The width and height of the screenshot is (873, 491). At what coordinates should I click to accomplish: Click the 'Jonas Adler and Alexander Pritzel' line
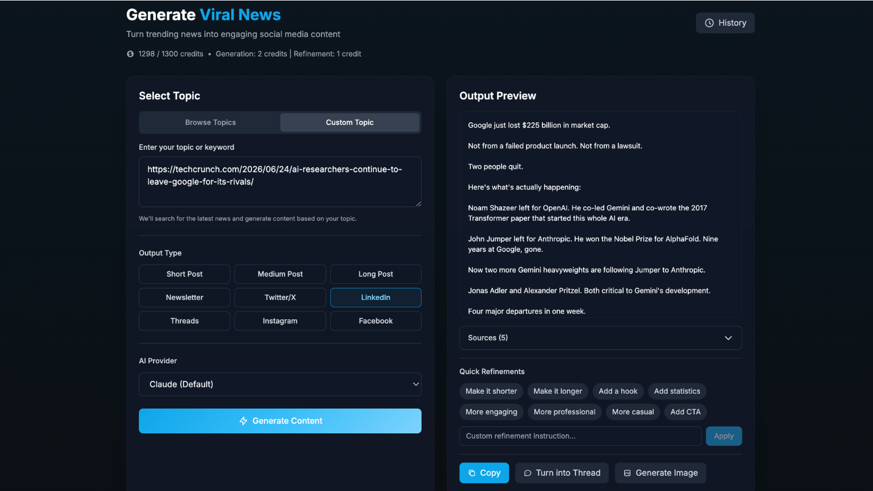[589, 291]
